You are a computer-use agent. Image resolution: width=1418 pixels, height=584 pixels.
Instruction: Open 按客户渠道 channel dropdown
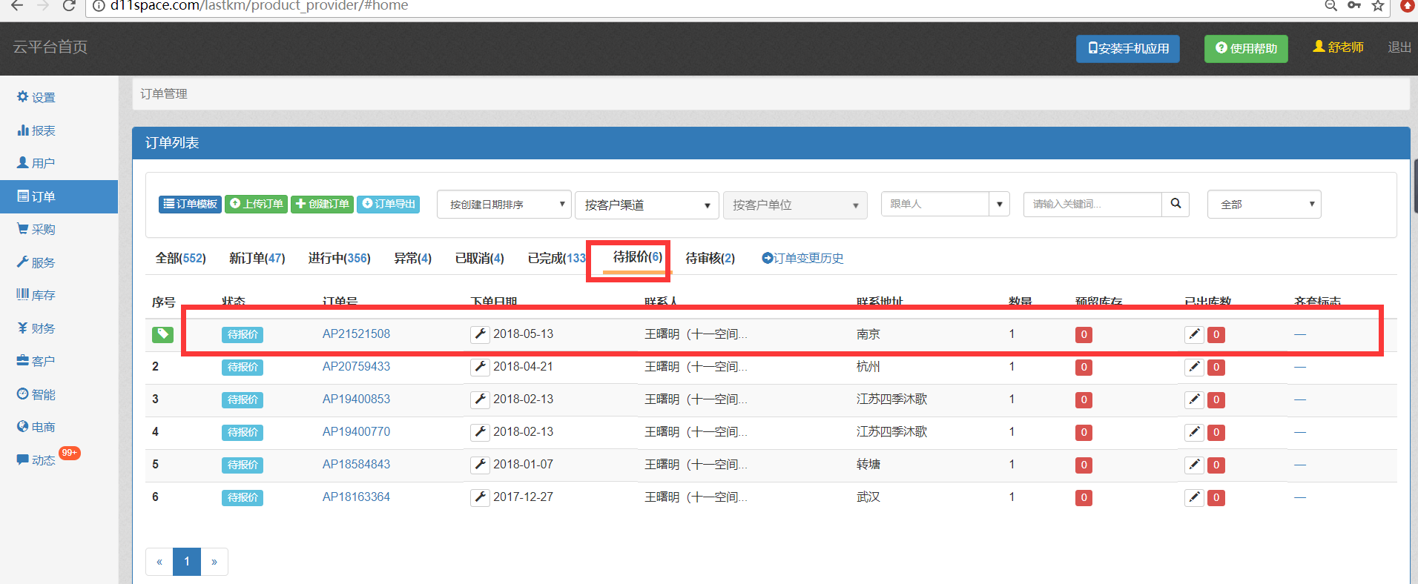[x=647, y=205]
